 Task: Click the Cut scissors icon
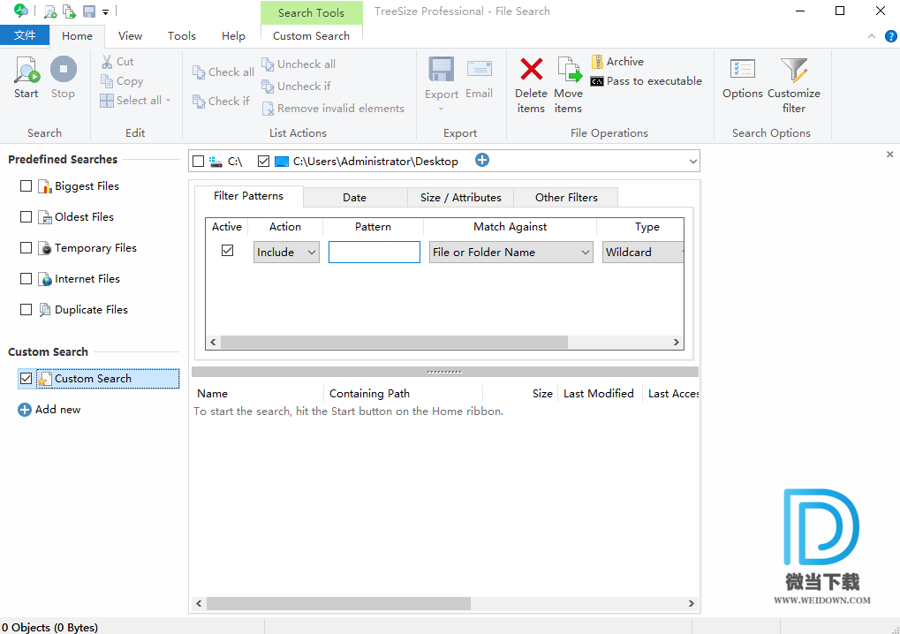click(107, 62)
